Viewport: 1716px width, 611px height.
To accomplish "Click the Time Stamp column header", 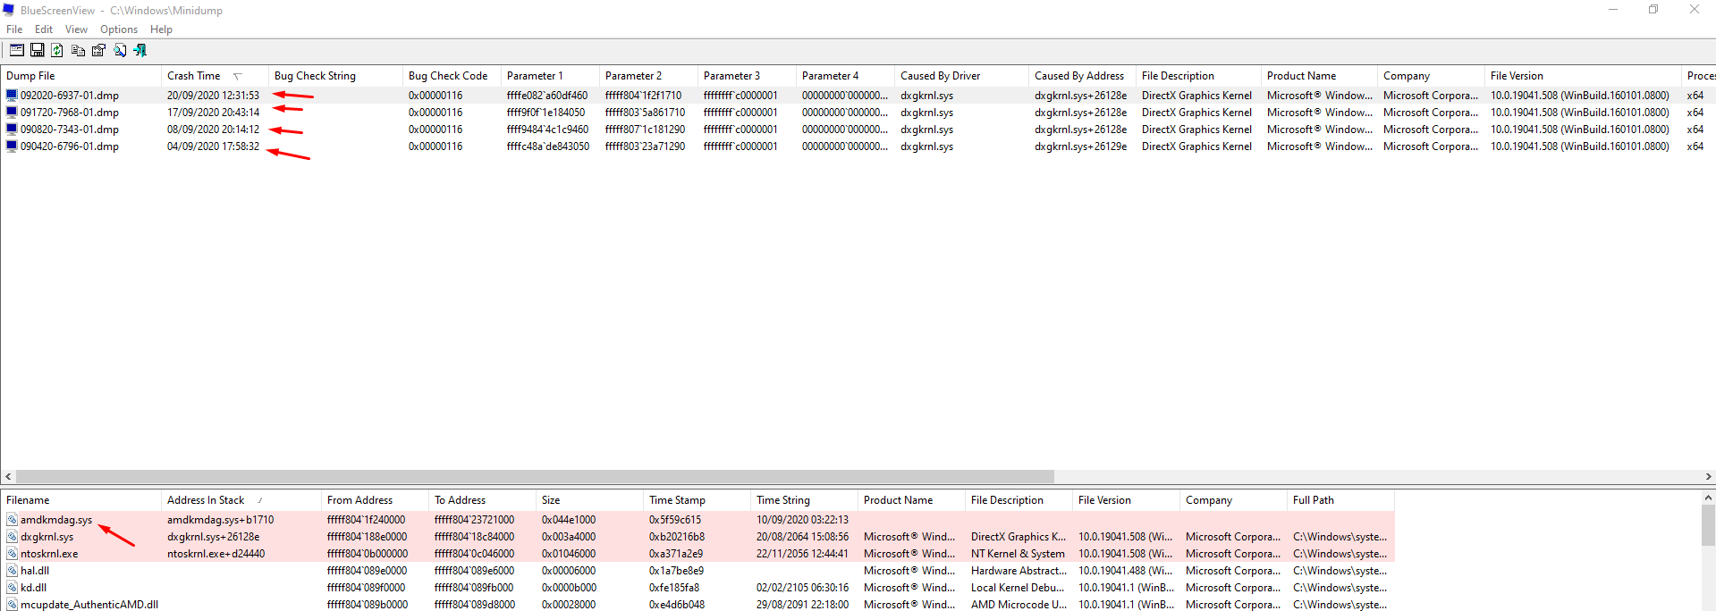I will point(697,500).
